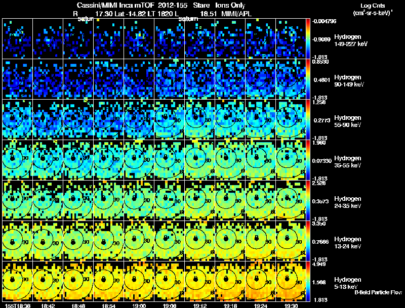Click the '2.528' colorbar value
Viewport: 405px width, 308px height.
(x=319, y=184)
